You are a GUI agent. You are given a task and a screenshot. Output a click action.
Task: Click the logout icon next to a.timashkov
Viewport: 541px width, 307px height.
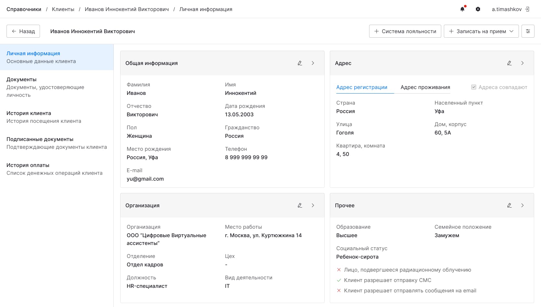click(x=527, y=9)
